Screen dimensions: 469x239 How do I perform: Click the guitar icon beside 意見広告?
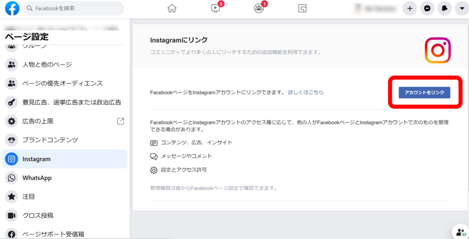point(12,103)
